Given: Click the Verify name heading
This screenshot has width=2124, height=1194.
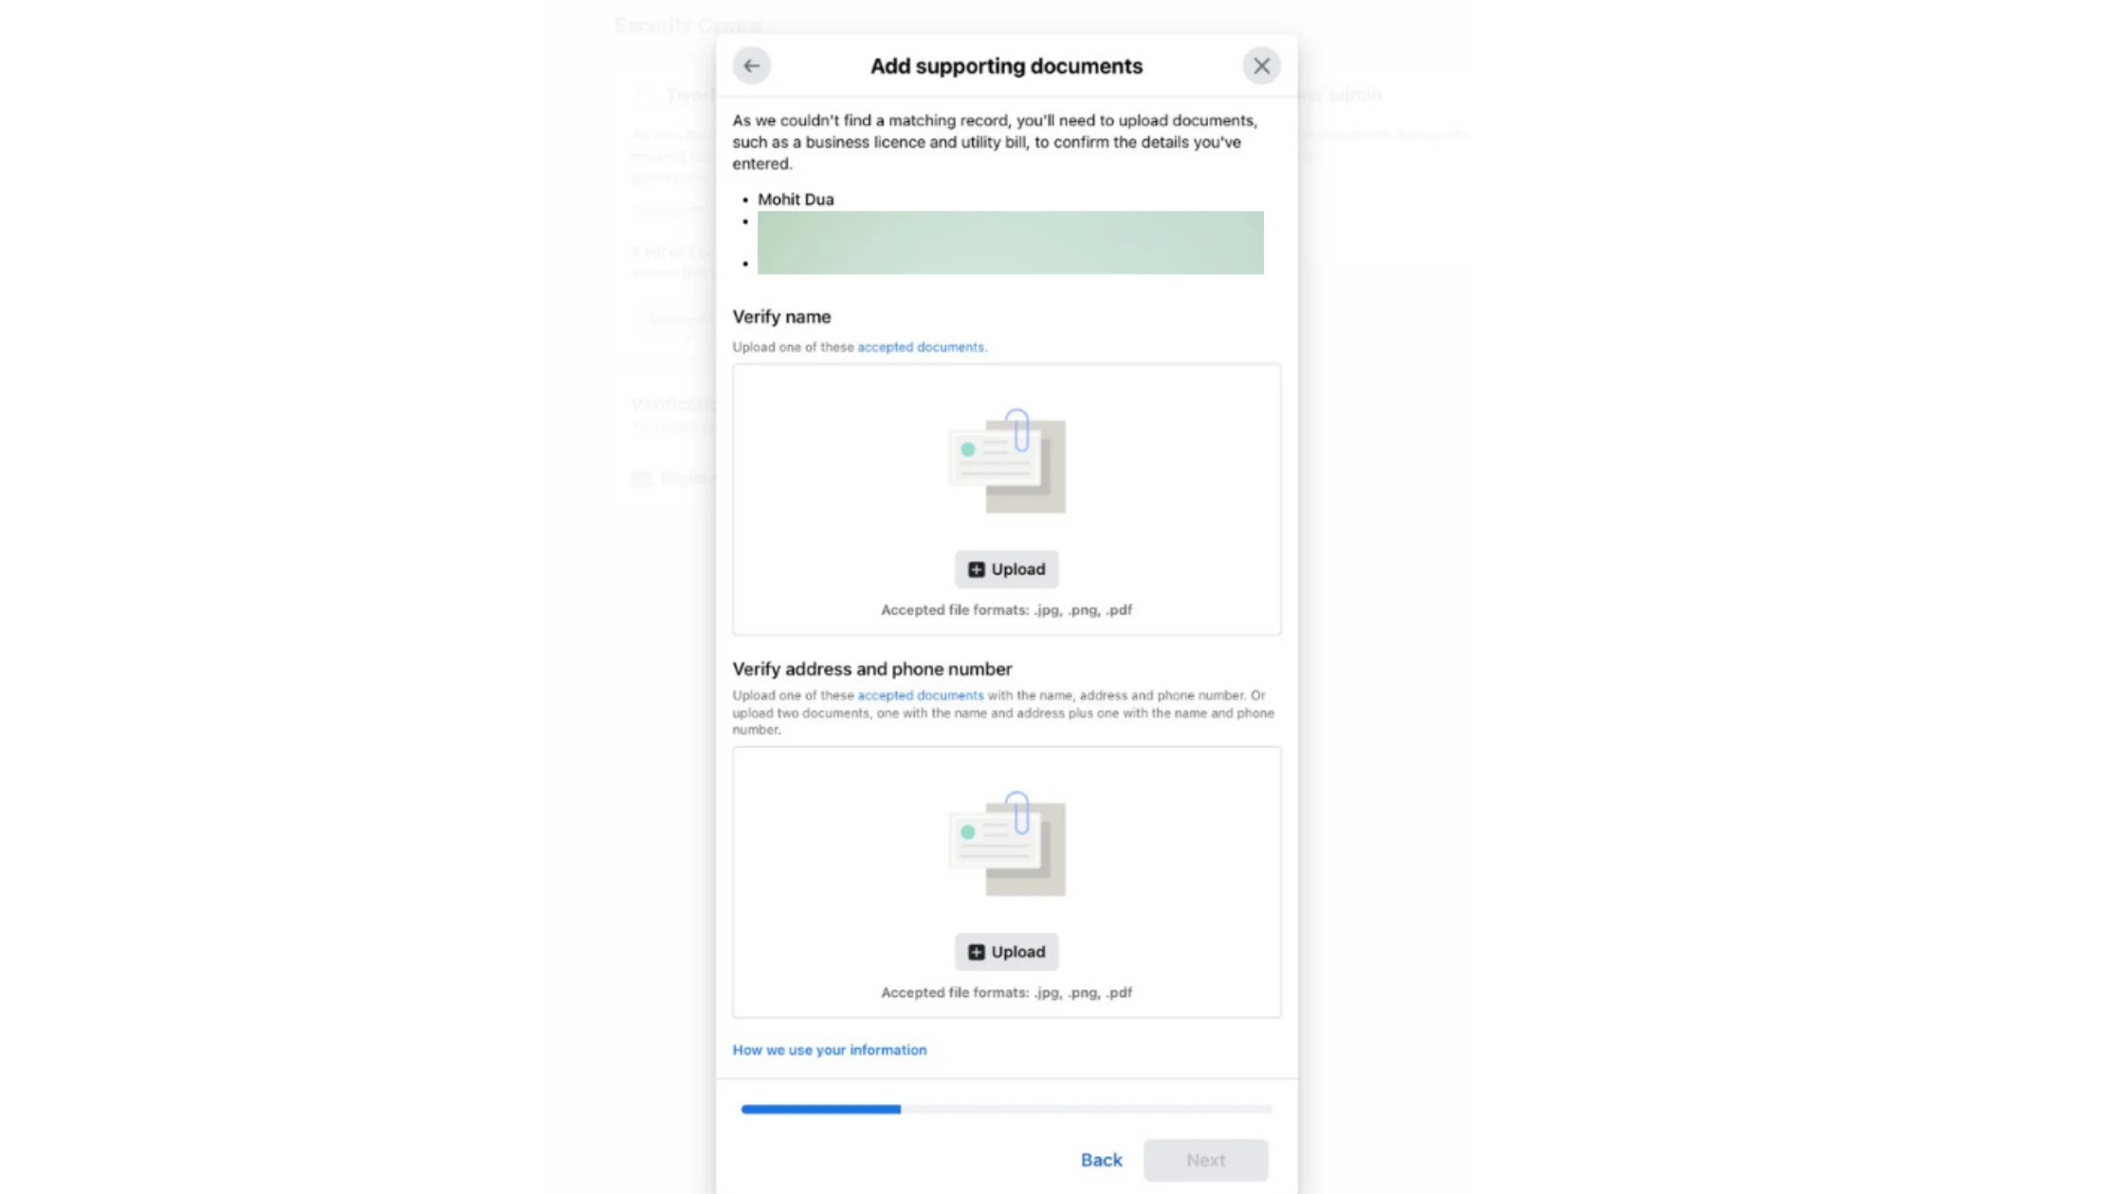Looking at the screenshot, I should (x=781, y=317).
